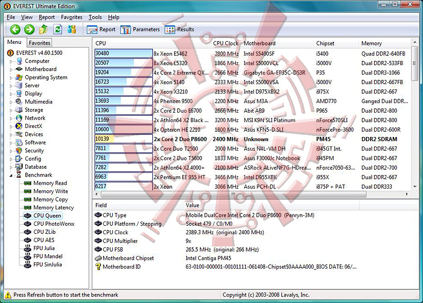This screenshot has width=423, height=303.
Task: Click the Up folder arrow icon
Action: [x=43, y=30]
